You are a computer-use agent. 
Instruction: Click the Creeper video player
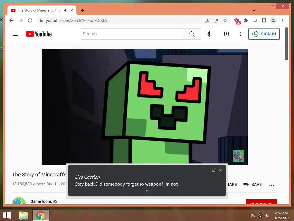tap(145, 107)
